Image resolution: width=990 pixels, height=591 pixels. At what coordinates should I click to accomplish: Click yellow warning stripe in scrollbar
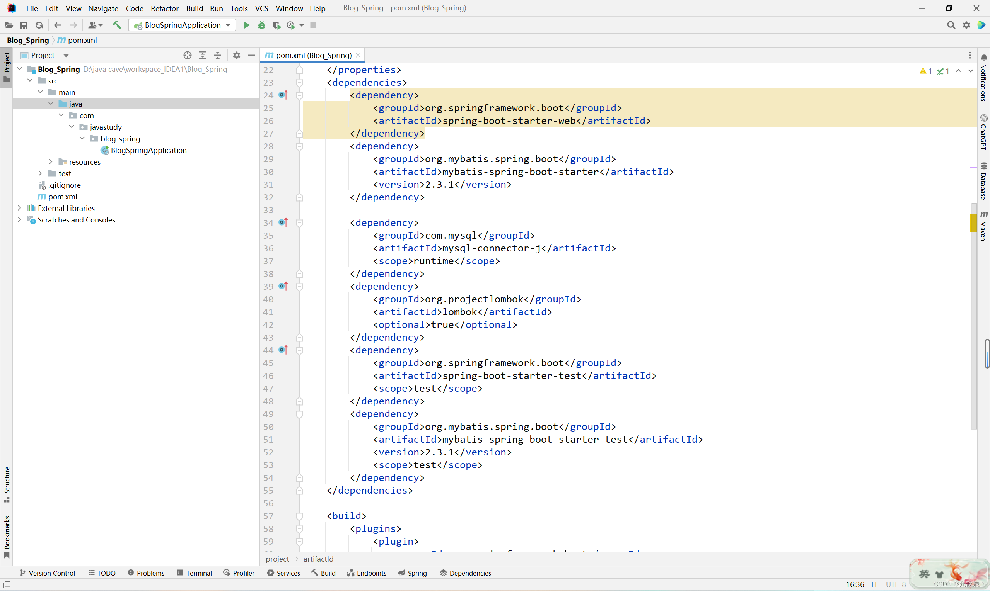[x=973, y=222]
